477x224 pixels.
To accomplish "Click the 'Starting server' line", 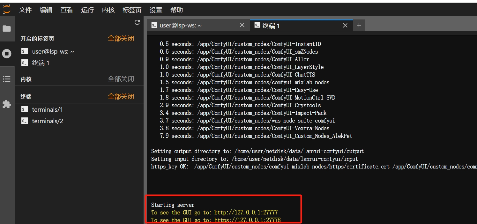I will (173, 205).
